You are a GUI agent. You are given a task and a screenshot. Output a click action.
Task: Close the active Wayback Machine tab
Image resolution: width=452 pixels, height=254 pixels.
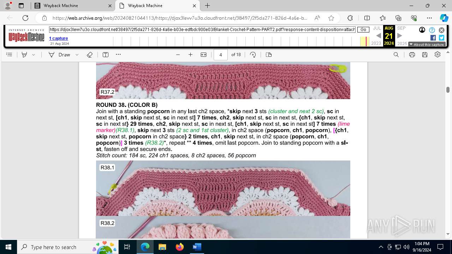pyautogui.click(x=194, y=6)
